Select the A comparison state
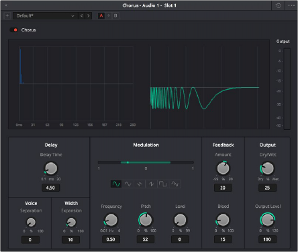298x252 pixels. click(101, 16)
